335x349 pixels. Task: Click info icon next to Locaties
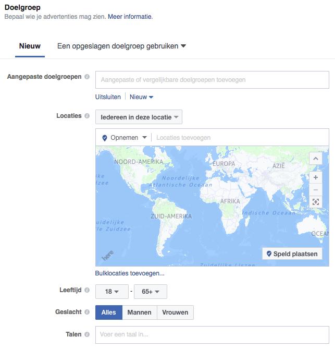coord(87,116)
